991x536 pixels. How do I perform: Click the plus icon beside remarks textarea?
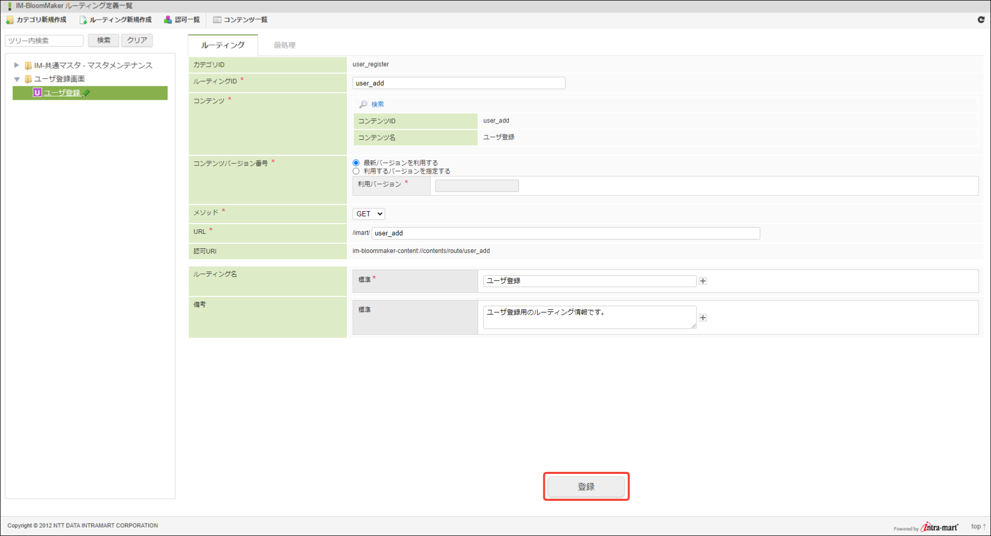point(703,318)
